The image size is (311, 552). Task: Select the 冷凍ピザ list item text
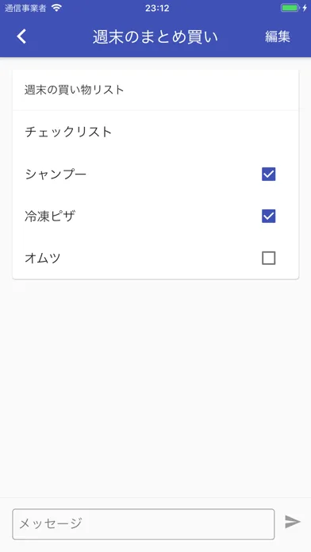click(50, 217)
